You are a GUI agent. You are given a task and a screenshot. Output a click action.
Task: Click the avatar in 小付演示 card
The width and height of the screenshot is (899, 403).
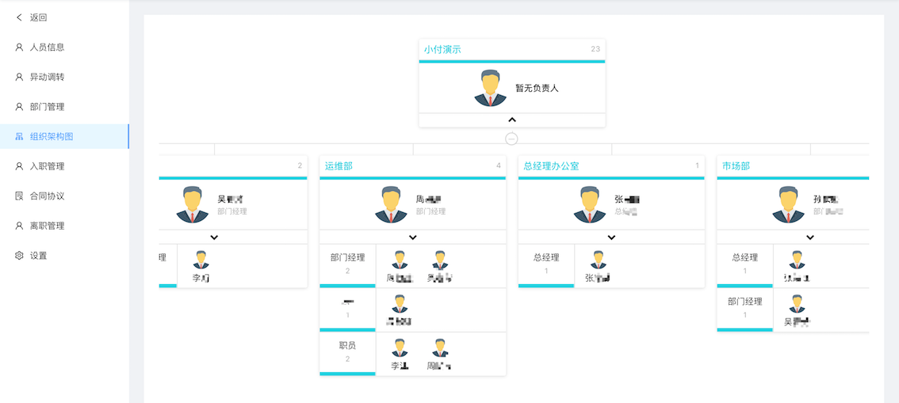pos(490,88)
